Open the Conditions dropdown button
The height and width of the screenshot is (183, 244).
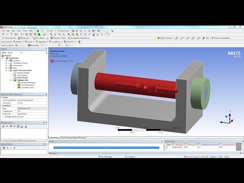55,42
